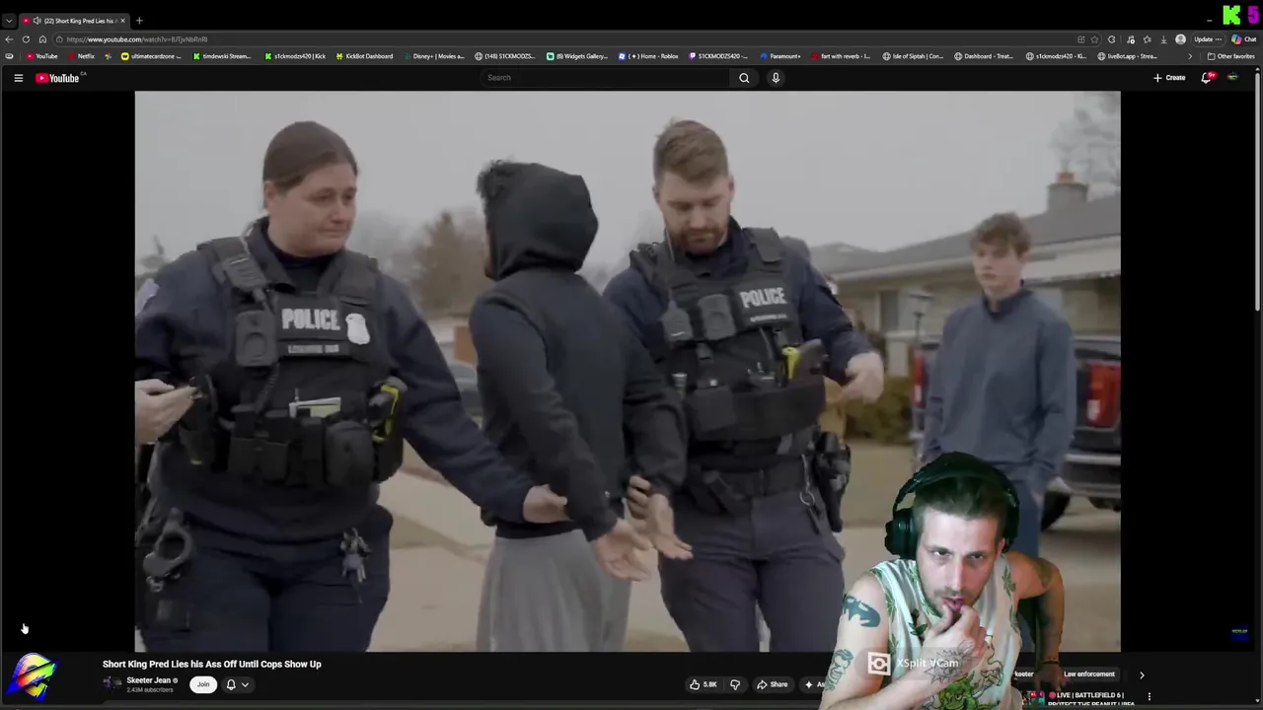
Task: Click the Share button
Action: [x=773, y=684]
